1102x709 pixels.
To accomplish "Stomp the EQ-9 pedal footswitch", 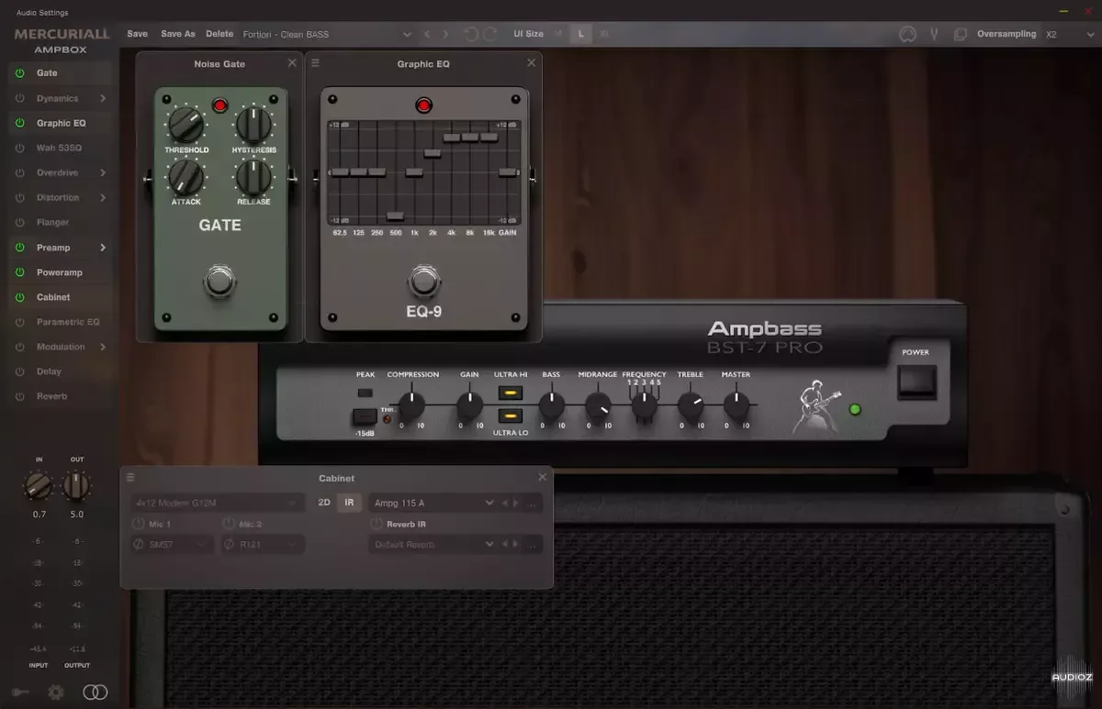I will 423,281.
